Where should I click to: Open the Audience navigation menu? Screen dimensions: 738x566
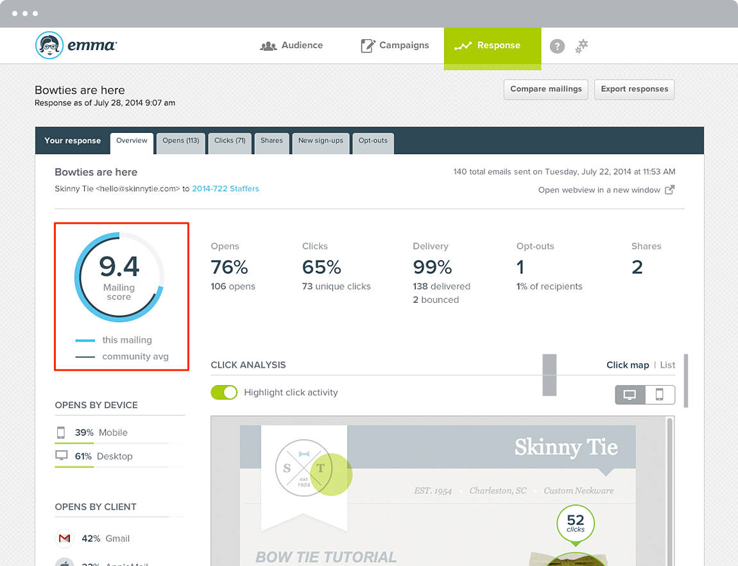click(291, 46)
